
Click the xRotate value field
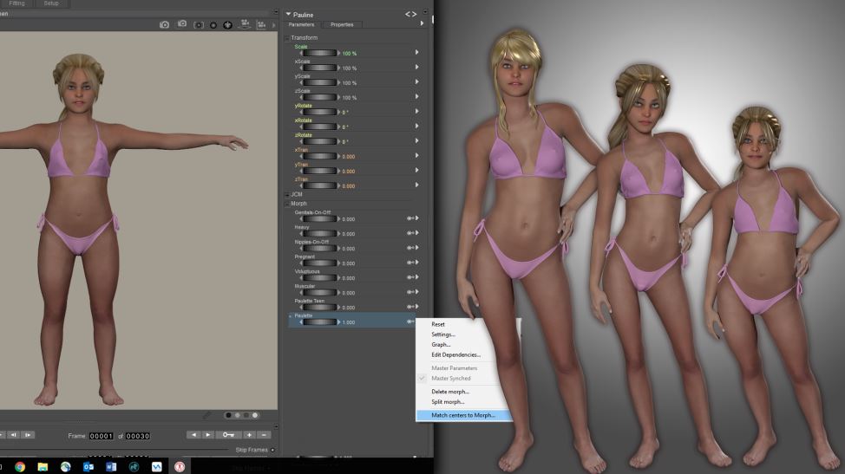(x=345, y=127)
